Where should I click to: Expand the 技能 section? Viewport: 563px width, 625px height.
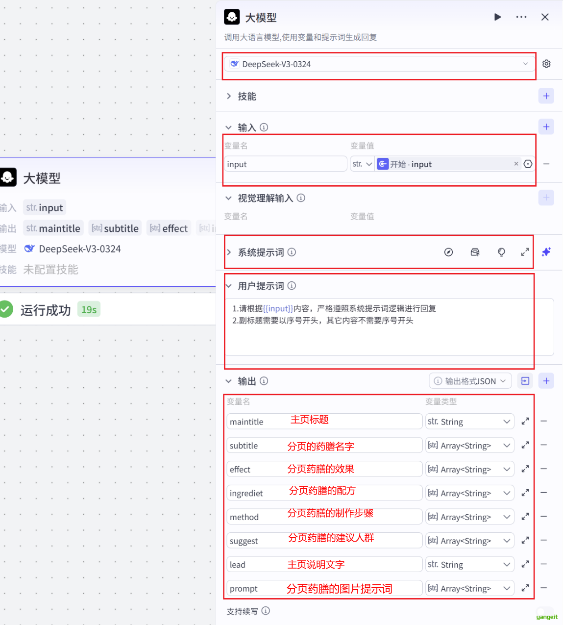coord(229,97)
